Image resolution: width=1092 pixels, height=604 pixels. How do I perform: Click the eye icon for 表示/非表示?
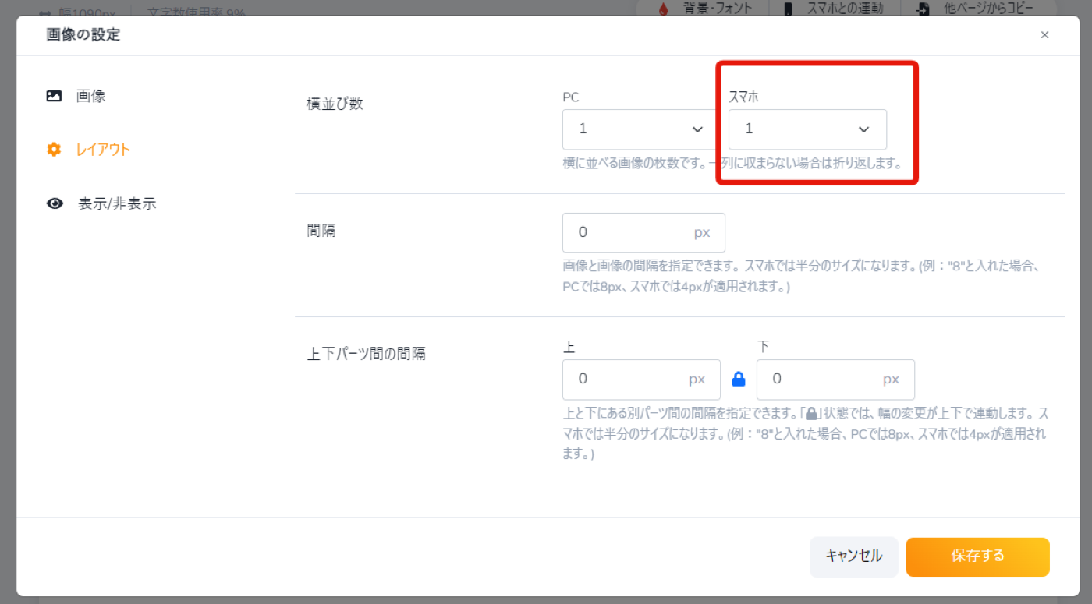(x=55, y=204)
